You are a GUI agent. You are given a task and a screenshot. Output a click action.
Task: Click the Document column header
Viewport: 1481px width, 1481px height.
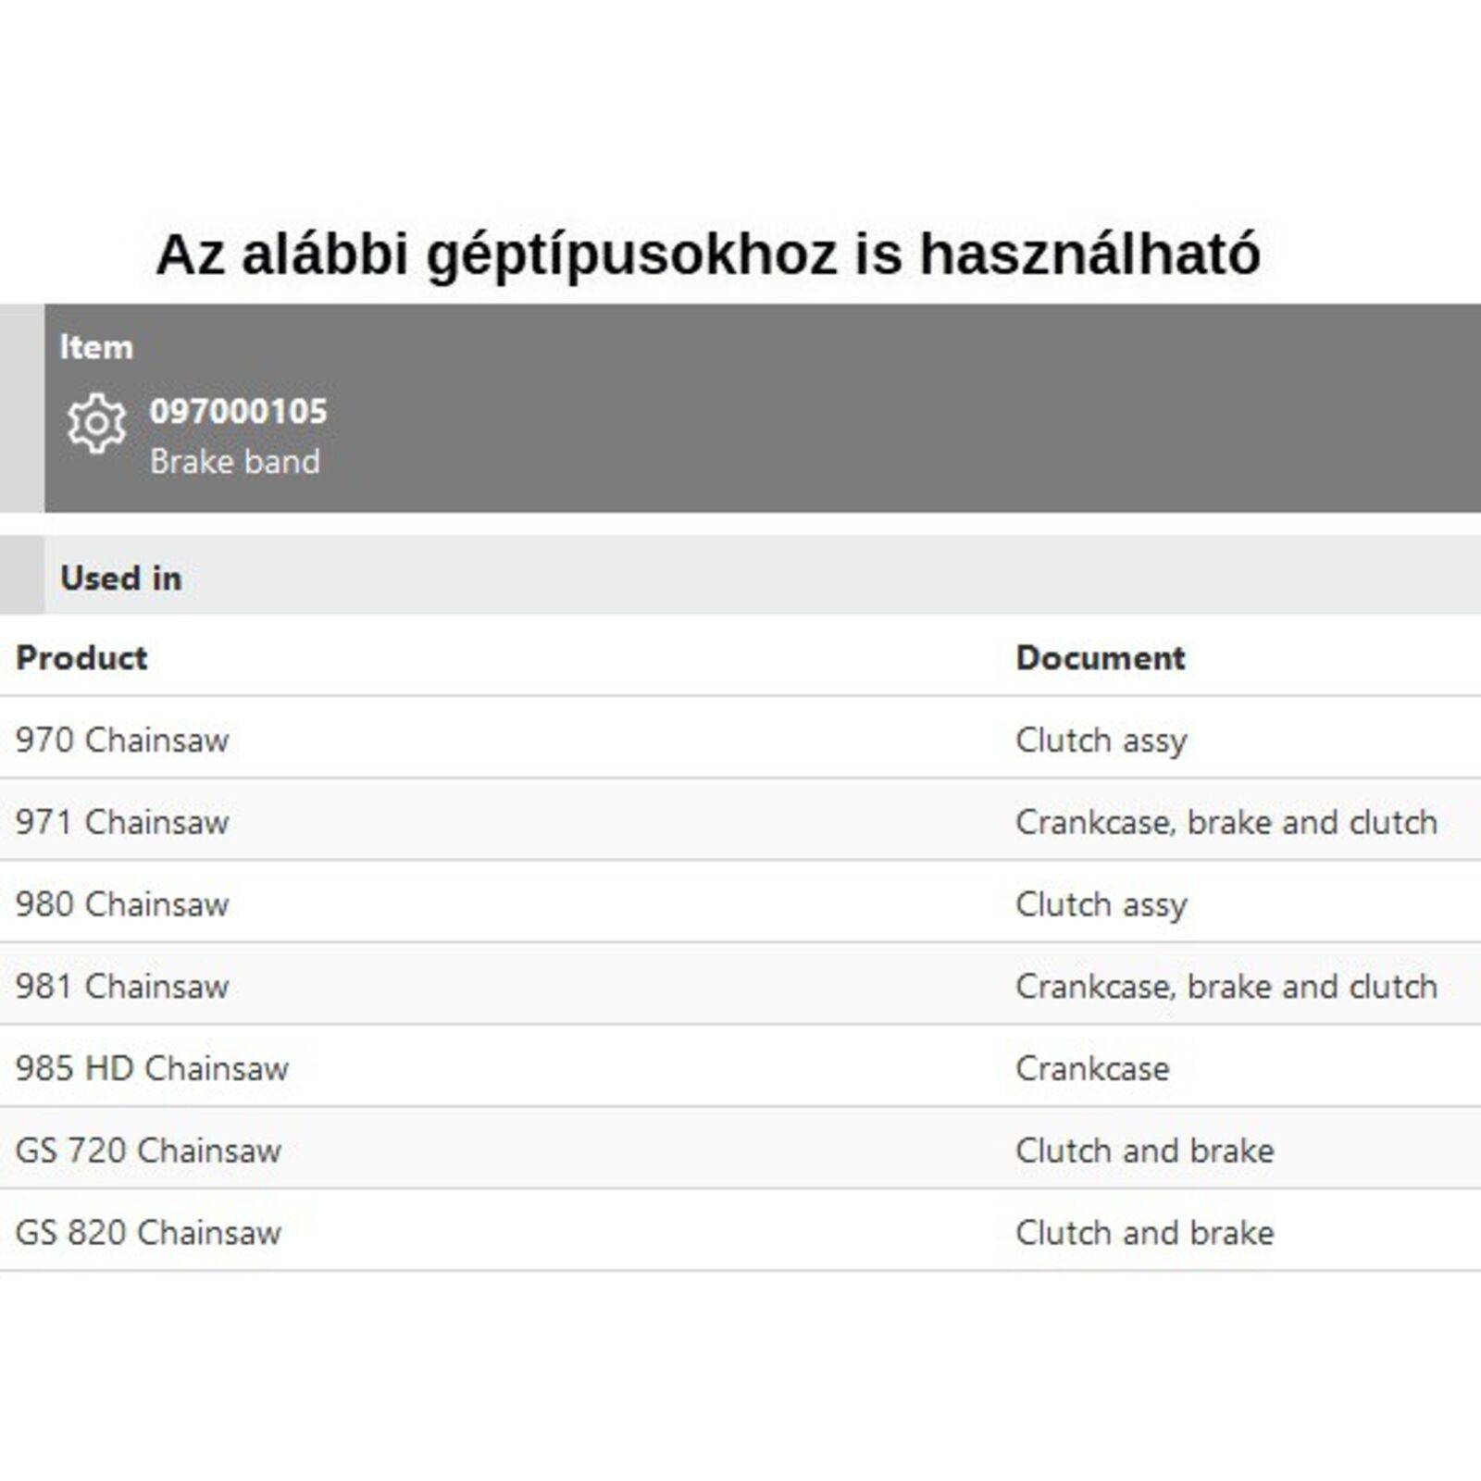pos(1101,657)
